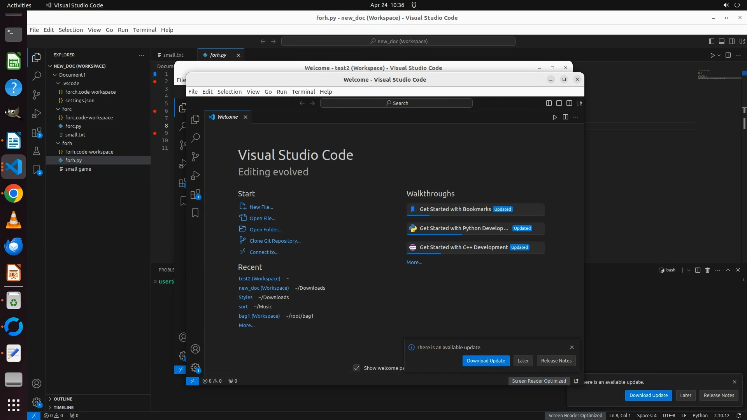Open Accounts icon in front Welcome window
The width and height of the screenshot is (747, 420).
click(195, 349)
